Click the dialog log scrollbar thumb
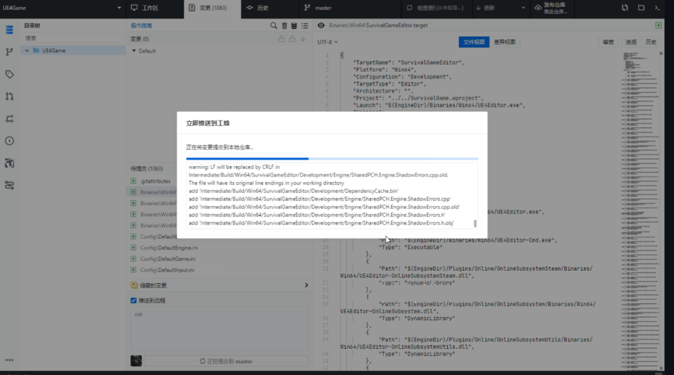Image resolution: width=674 pixels, height=375 pixels. point(475,223)
